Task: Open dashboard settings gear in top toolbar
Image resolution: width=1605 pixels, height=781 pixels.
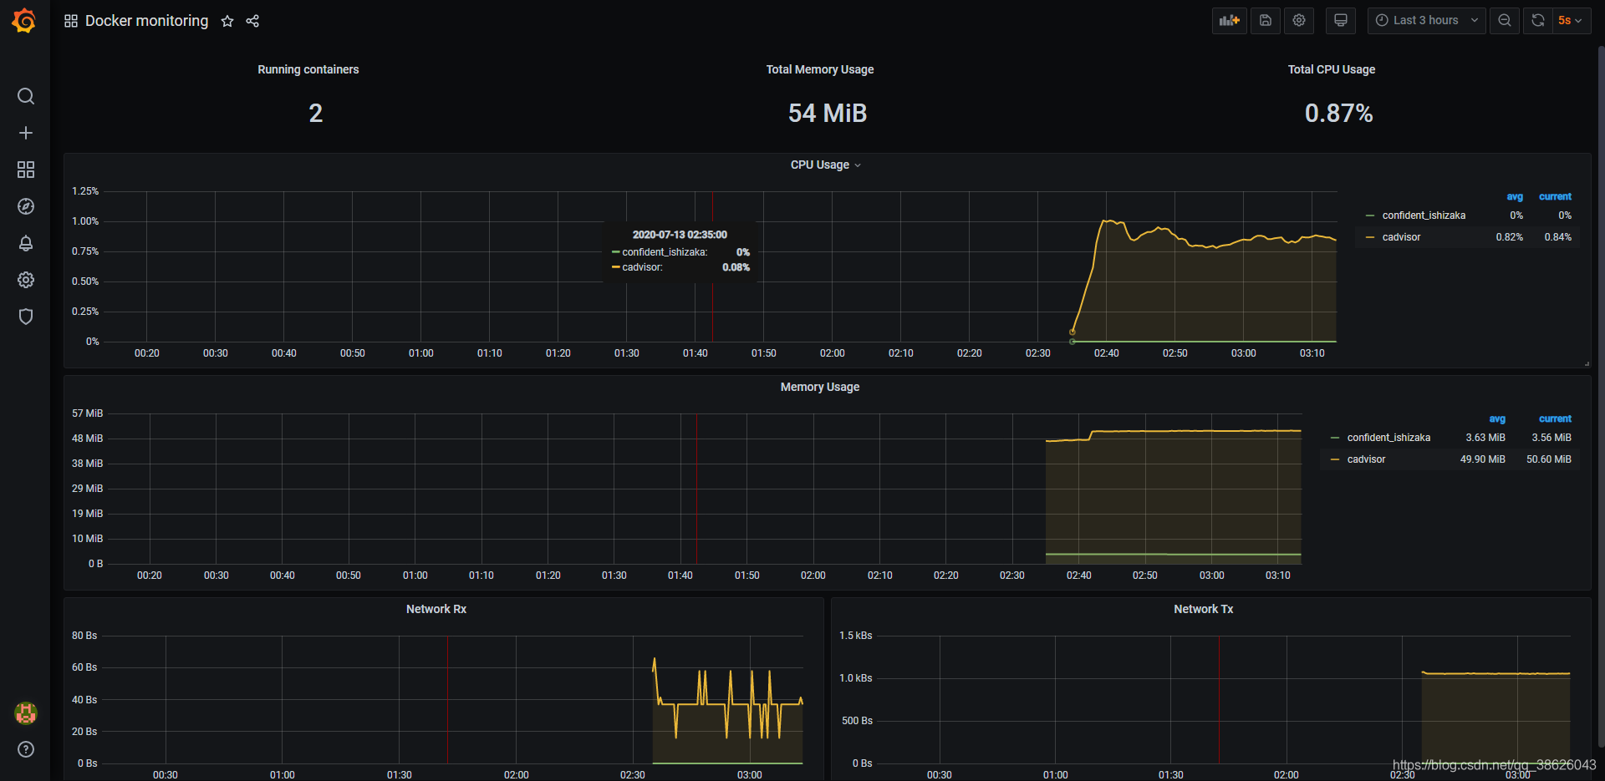Action: [1299, 21]
